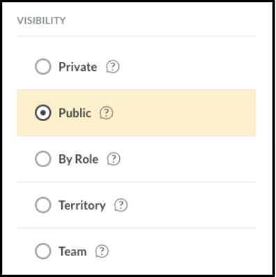Click the Private label text
This screenshot has width=276, height=277.
pos(78,67)
